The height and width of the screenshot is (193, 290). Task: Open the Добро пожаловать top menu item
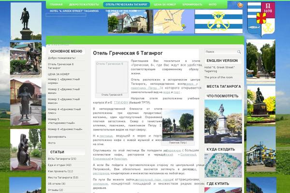84,4
